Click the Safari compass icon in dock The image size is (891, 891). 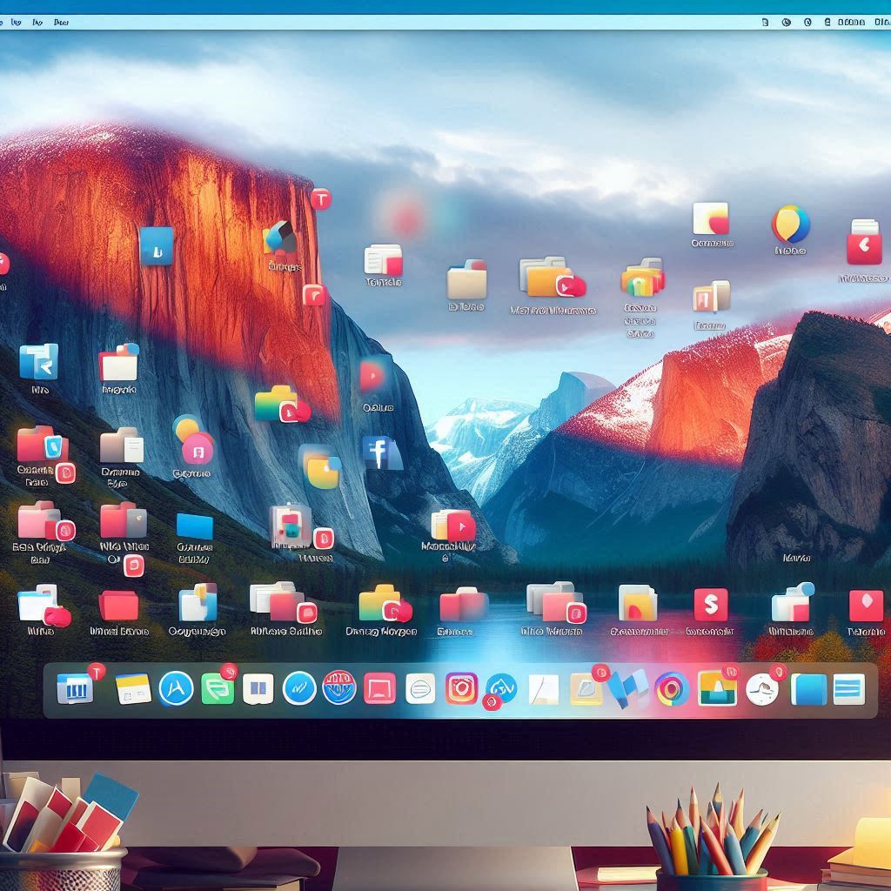click(x=299, y=688)
